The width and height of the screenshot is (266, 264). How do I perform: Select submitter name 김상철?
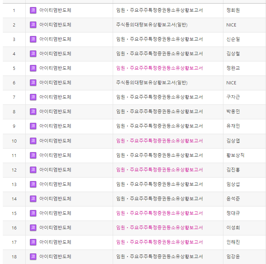pos(233,54)
